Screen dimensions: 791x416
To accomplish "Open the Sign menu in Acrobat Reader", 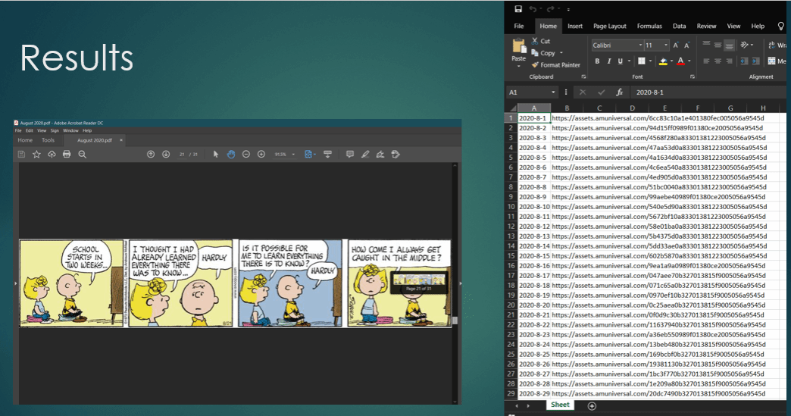I will pos(55,130).
